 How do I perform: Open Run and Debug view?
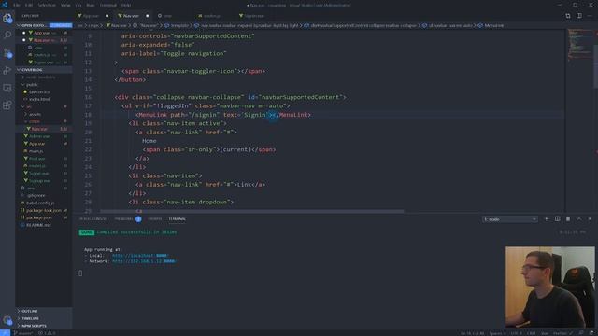pyautogui.click(x=7, y=71)
